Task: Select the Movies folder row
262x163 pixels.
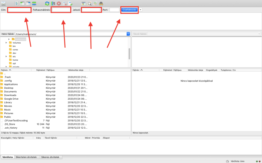Action: pyautogui.click(x=65, y=106)
